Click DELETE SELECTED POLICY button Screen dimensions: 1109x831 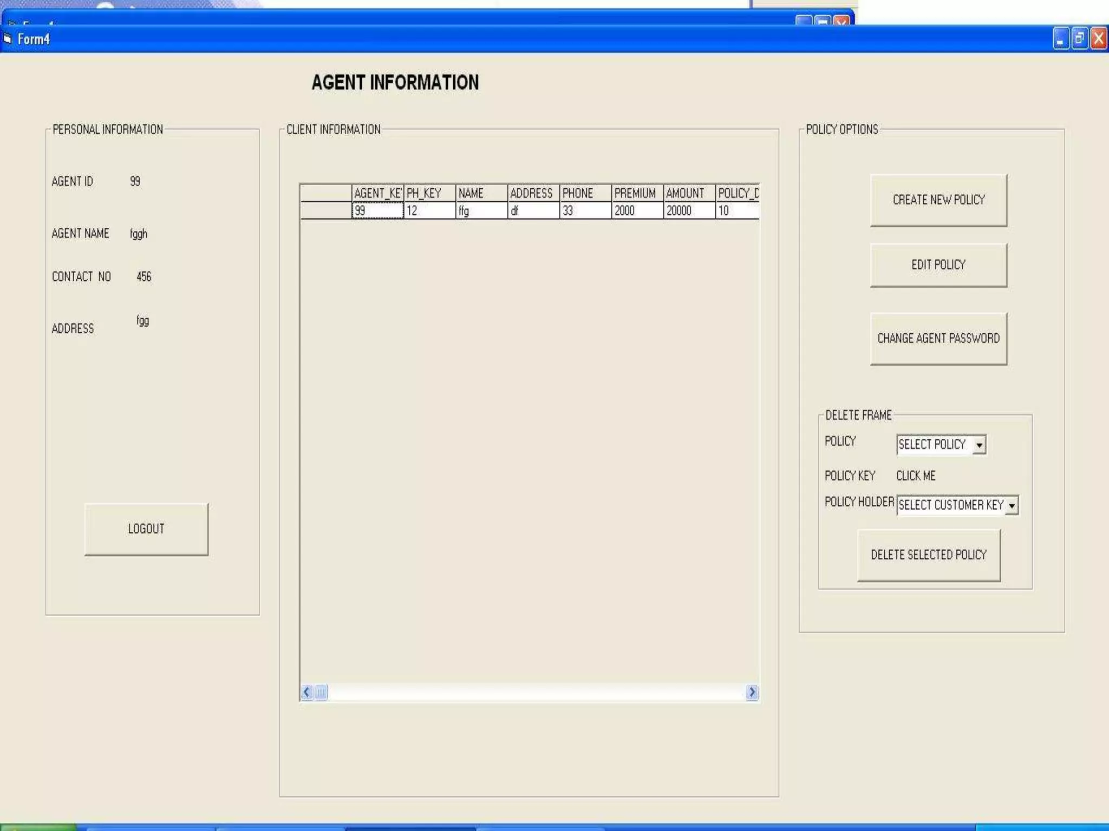pos(928,555)
